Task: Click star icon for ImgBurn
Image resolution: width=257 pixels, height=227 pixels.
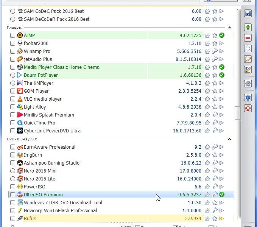Action: [x=215, y=155]
